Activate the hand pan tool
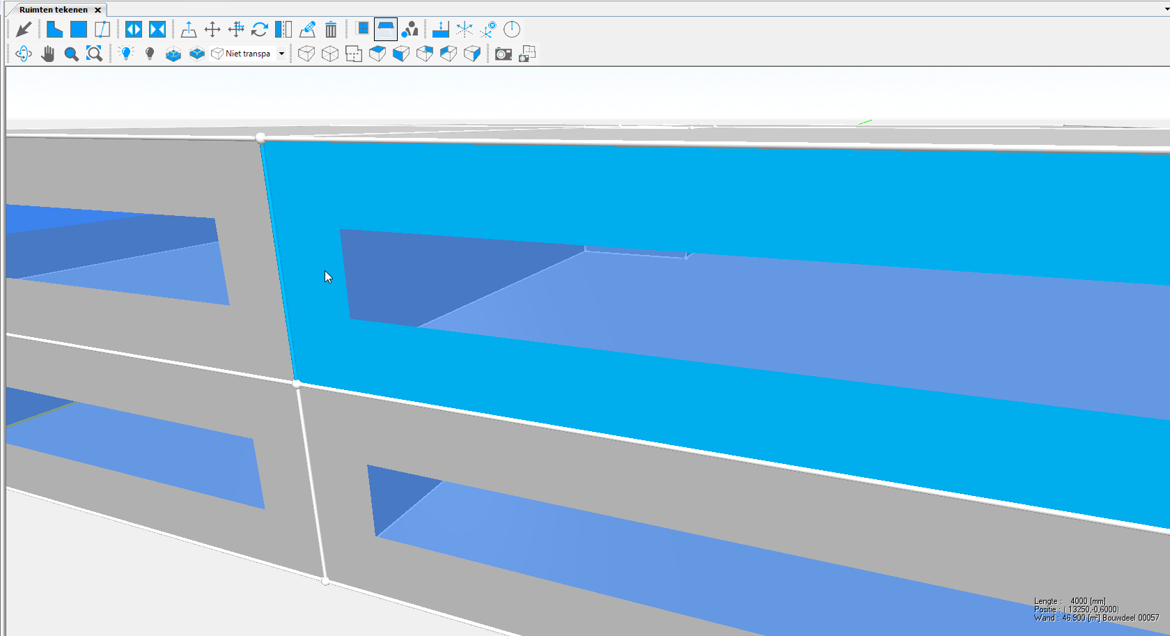Screen dimensions: 1170x636 [47, 54]
